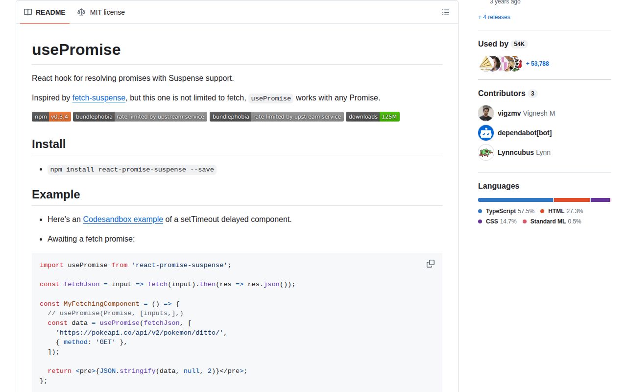Click the usePromise heading
The image size is (627, 392).
coord(76,49)
